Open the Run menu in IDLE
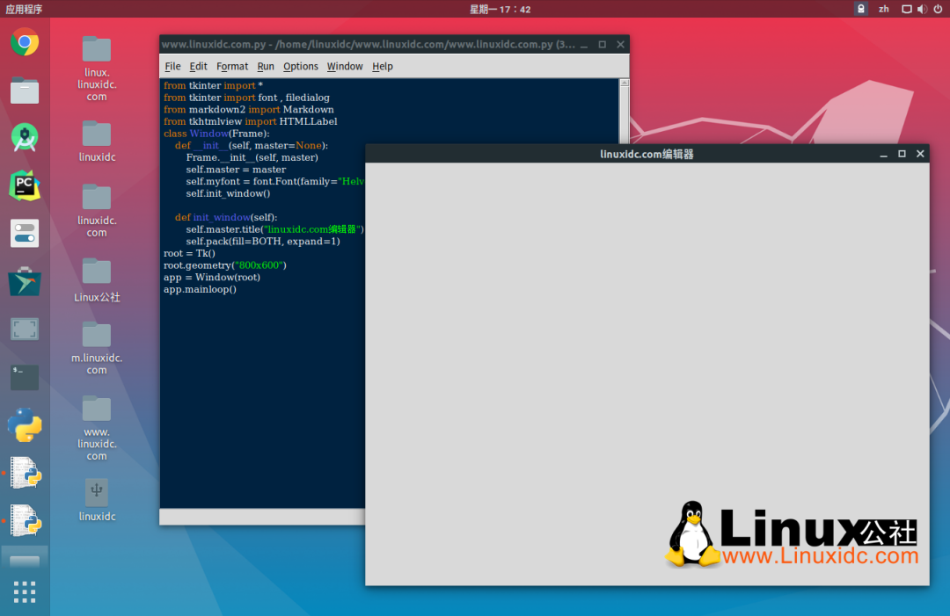950x616 pixels. [x=266, y=67]
